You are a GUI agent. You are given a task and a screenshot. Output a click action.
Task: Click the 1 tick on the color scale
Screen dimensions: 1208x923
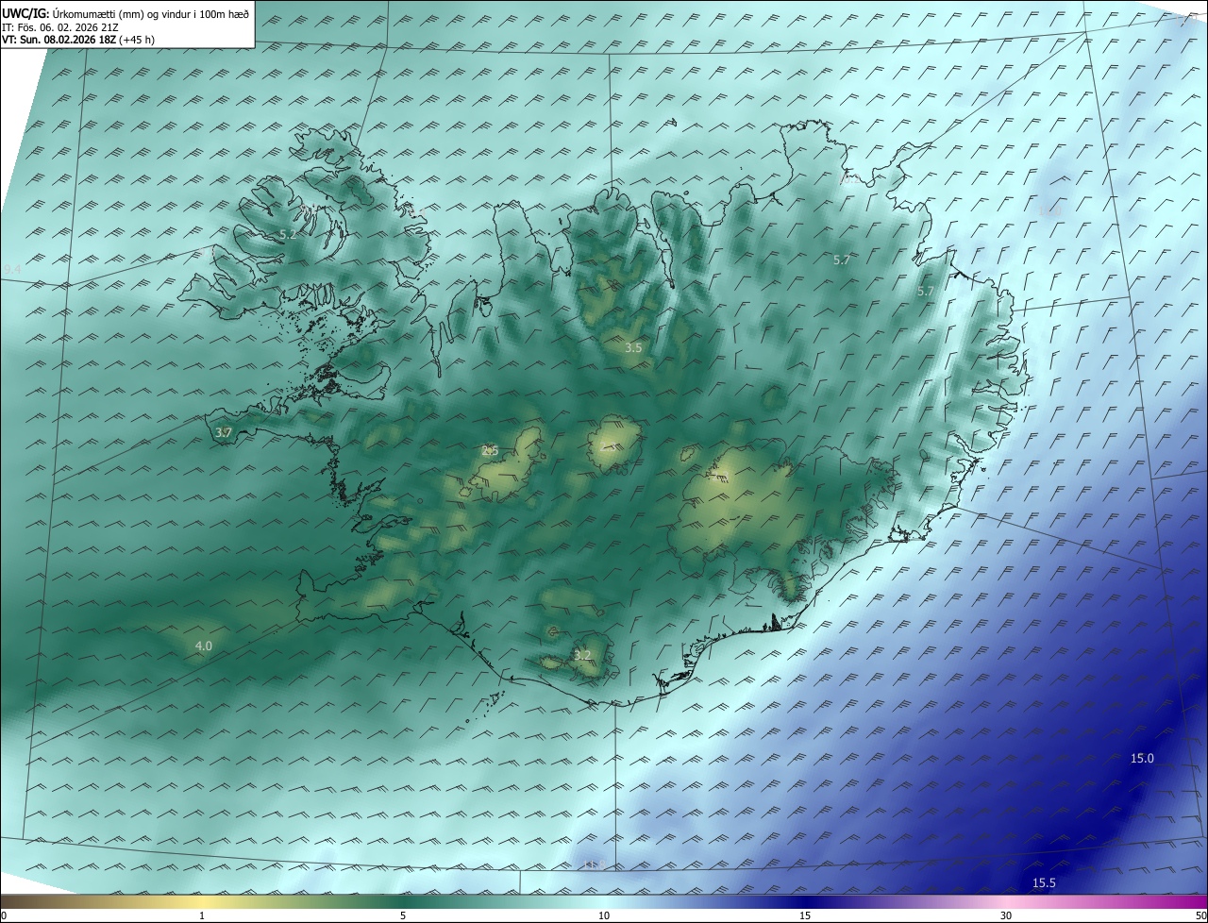coord(202,916)
